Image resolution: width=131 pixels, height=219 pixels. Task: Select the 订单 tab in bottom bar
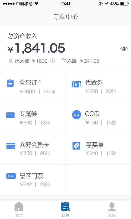(x=65, y=209)
